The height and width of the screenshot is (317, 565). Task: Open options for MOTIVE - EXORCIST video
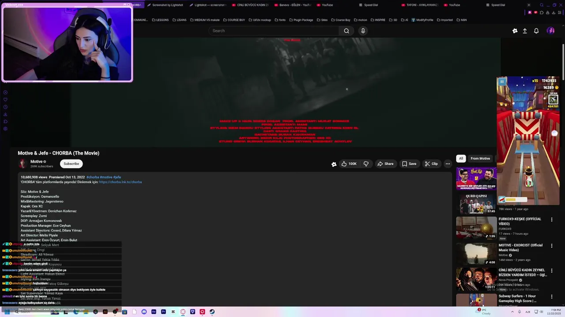click(x=551, y=245)
